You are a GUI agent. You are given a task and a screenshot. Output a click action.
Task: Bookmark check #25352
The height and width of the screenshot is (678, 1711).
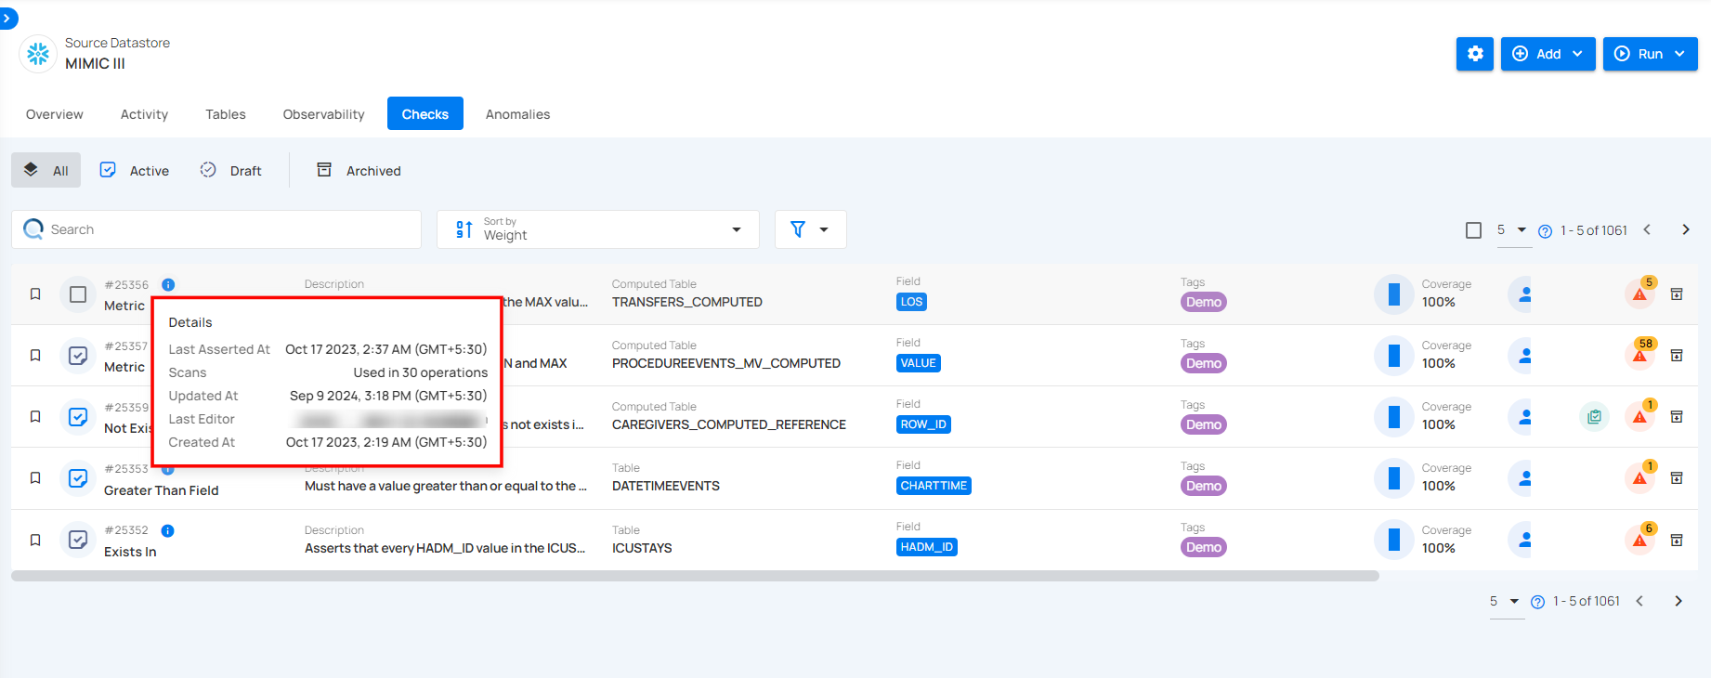click(x=35, y=540)
